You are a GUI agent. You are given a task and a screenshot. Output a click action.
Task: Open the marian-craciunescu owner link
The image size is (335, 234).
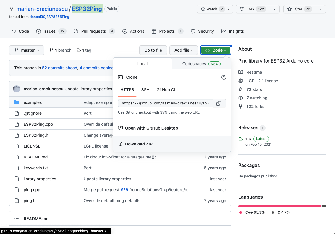point(42,9)
